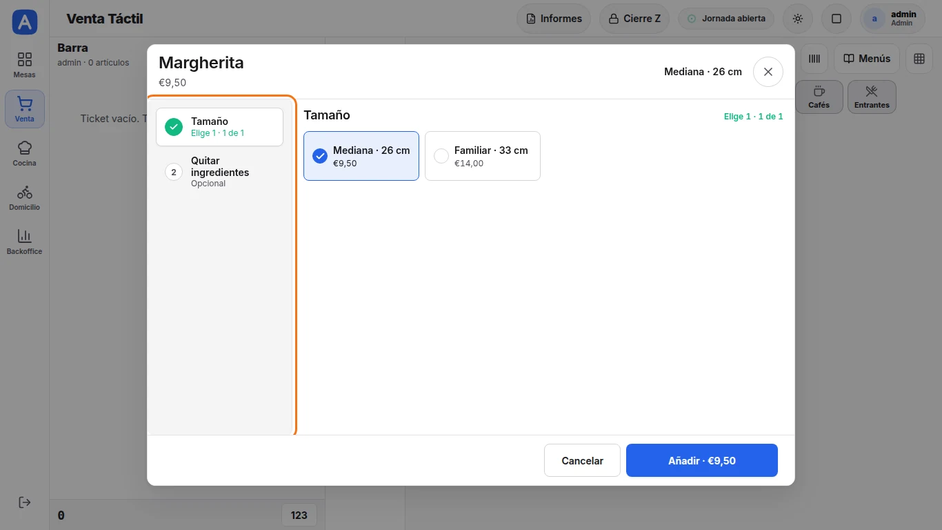This screenshot has width=942, height=530.
Task: Open the Quitar ingredientes step
Action: tap(219, 172)
